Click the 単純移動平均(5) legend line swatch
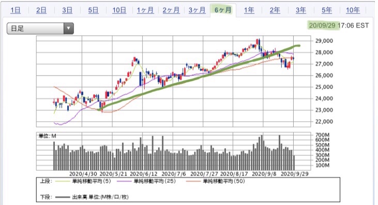Screen dimensions: 378x205 [x=63, y=181]
